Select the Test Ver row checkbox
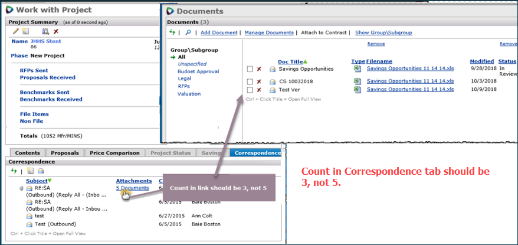 tap(250, 90)
